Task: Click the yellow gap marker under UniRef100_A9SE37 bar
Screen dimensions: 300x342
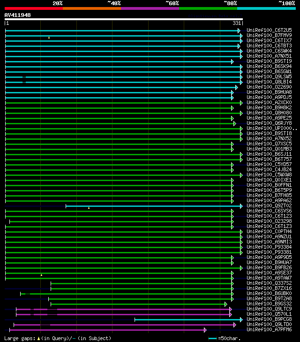Action: [x=41, y=275]
